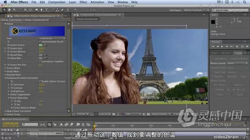Screen dimensions: 250x140
Task: Toggle the Saturation stopwatch
Action: [x=12, y=85]
